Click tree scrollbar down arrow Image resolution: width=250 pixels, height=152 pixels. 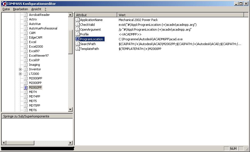pos(70,109)
